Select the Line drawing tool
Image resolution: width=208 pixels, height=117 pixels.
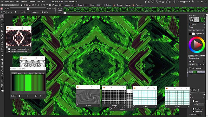coord(2,23)
